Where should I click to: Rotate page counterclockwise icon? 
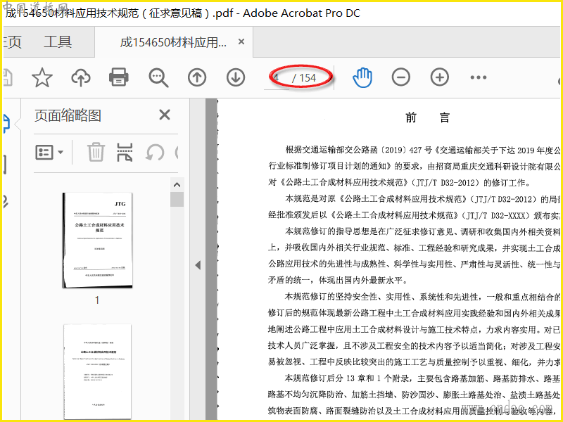[x=155, y=153]
